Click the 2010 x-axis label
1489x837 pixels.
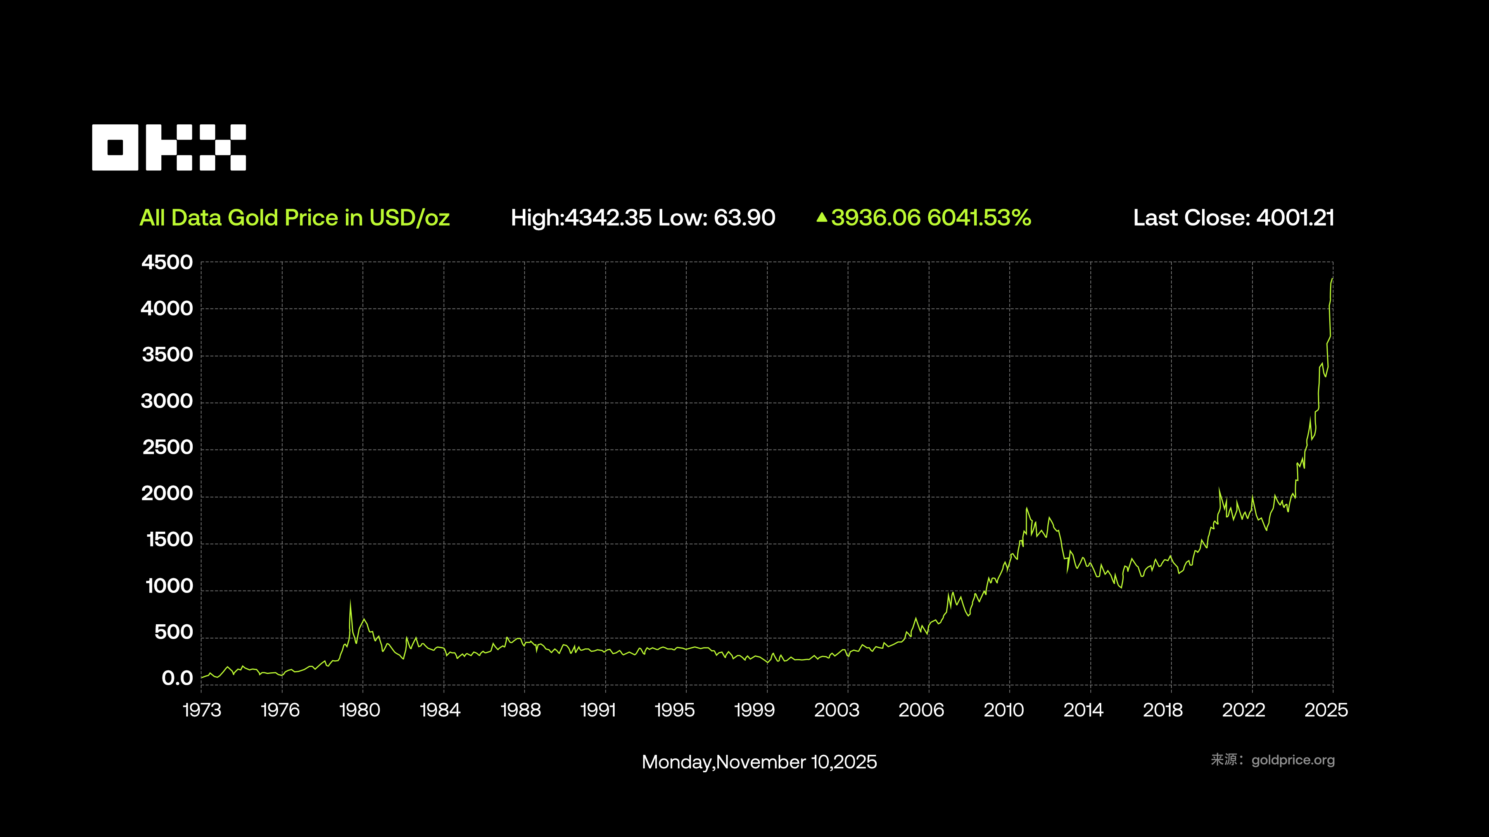(x=1004, y=710)
